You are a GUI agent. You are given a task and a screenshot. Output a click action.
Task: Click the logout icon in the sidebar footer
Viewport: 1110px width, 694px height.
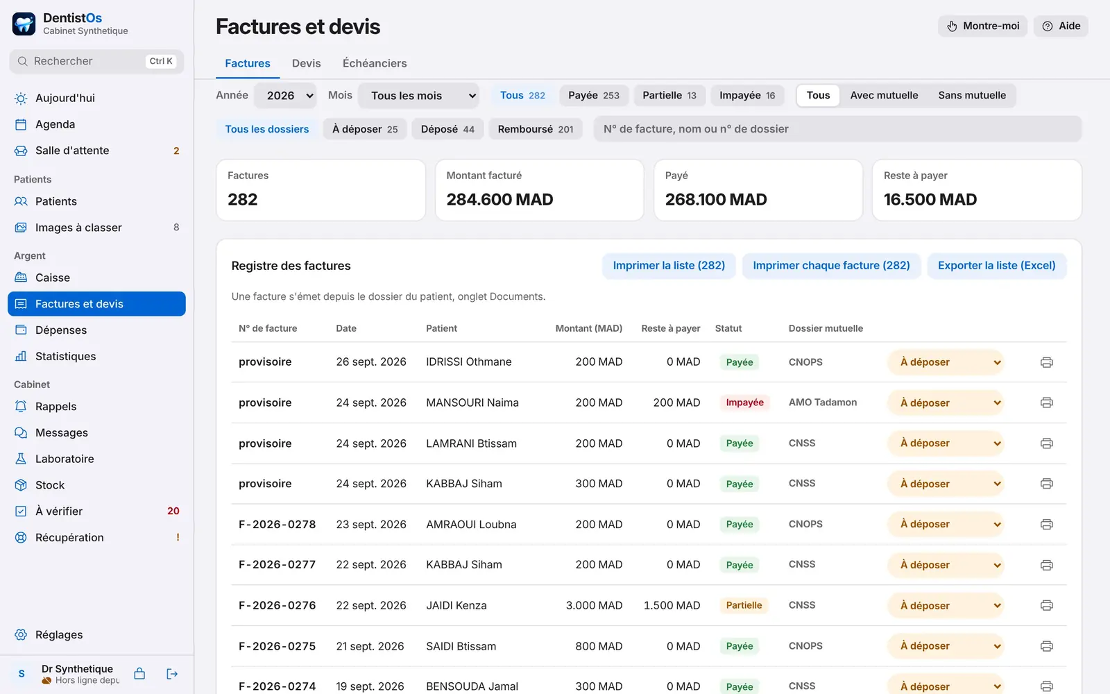tap(172, 674)
